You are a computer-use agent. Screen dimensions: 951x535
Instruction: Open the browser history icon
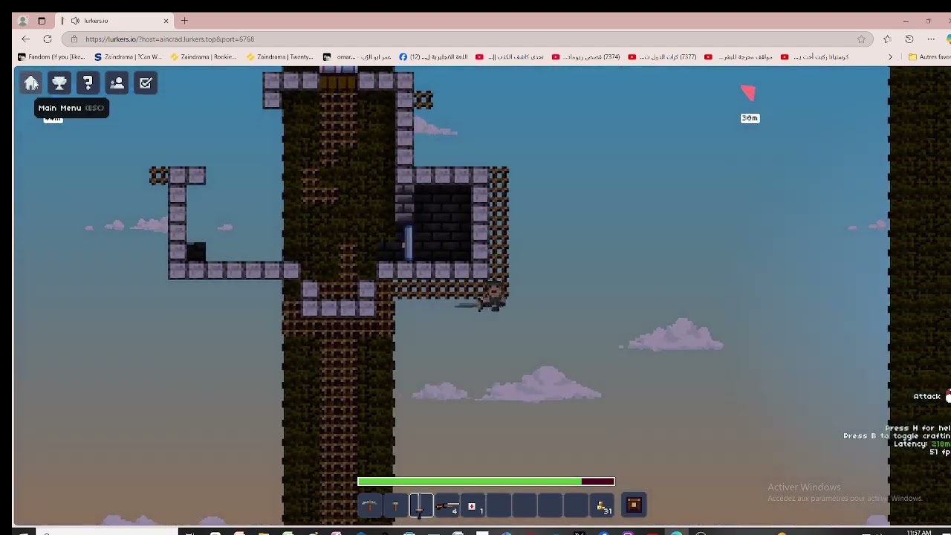pos(909,39)
